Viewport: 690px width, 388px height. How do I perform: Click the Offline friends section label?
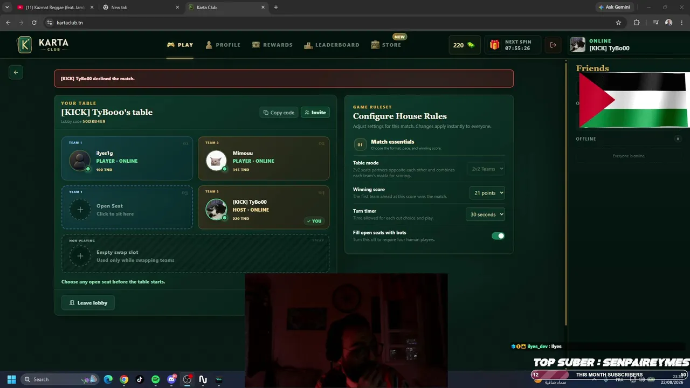pos(586,139)
